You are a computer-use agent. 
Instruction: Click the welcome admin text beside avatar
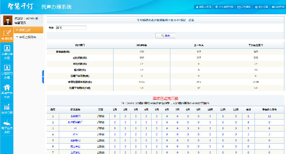click(26, 20)
